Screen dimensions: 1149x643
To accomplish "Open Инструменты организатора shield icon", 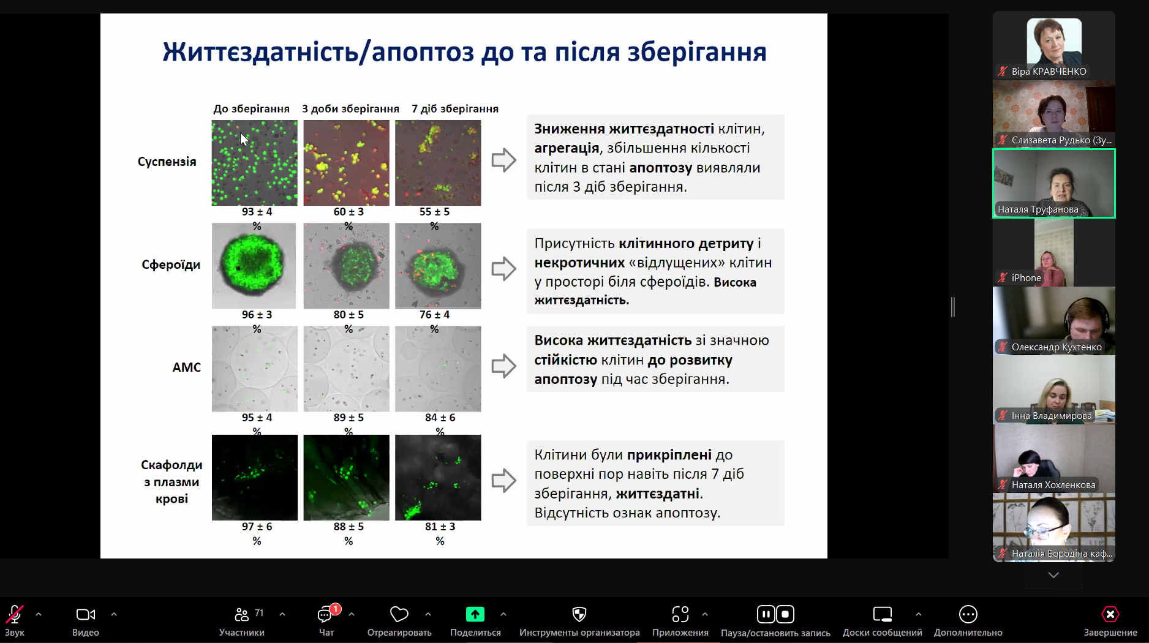I will (579, 614).
